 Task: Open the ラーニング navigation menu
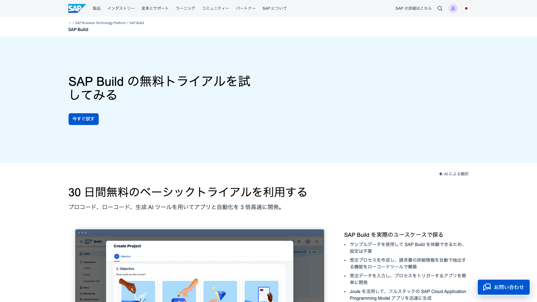click(185, 8)
